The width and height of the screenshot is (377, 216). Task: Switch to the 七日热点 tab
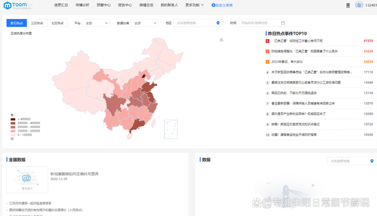(x=58, y=23)
